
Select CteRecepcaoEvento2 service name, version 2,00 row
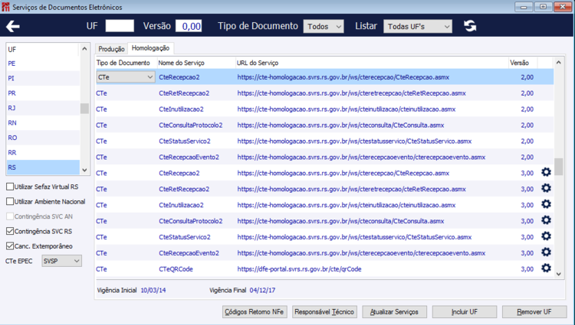[x=189, y=158]
